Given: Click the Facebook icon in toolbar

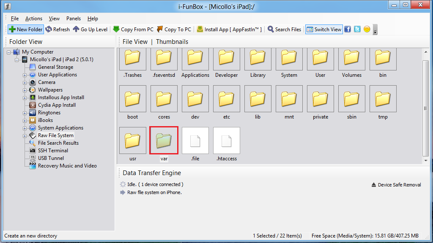Looking at the screenshot, I should [348, 29].
